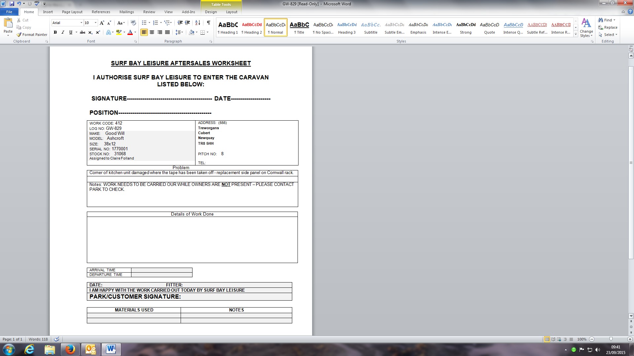
Task: Toggle Italic formatting
Action: tap(63, 32)
